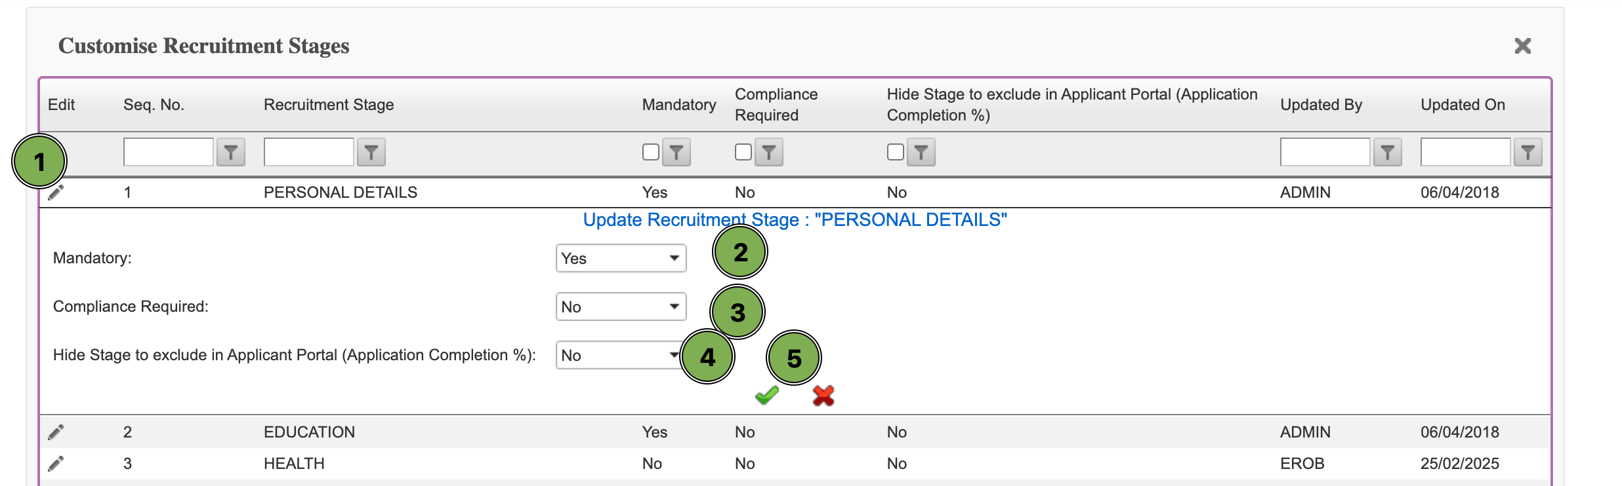Tick the Mandatory filter checkbox

coord(651,152)
